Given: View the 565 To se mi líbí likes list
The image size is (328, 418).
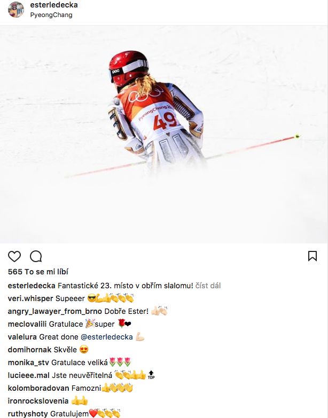Looking at the screenshot, I should click(38, 272).
